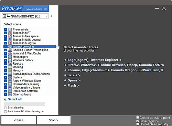This screenshot has height=126, width=172.
Task: Click Cookies, Super/Evercookies label
Action: (x=30, y=50)
